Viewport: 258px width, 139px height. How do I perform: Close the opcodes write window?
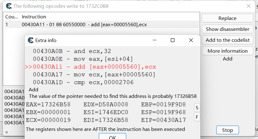tap(249, 6)
